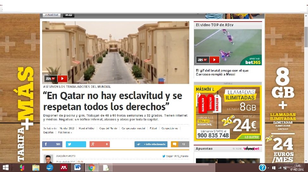Follow @AS_Maroto on Twitter
308x172 pixels.
point(177,156)
